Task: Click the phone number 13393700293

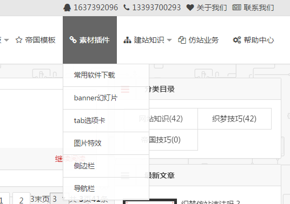Action: (x=156, y=8)
